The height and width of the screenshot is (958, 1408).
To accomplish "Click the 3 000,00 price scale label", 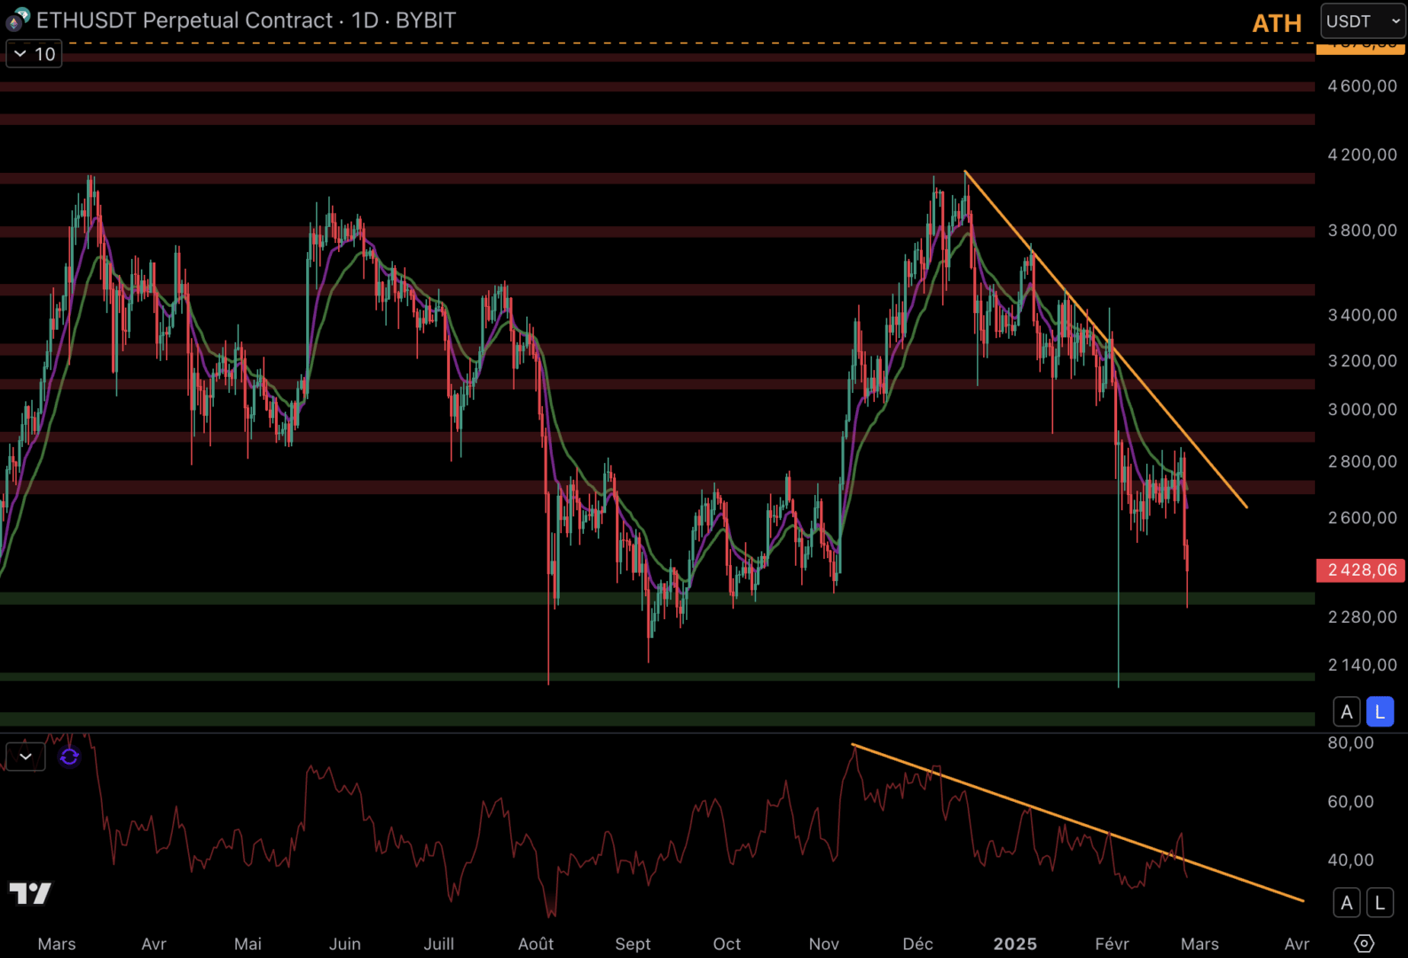I will 1362,409.
